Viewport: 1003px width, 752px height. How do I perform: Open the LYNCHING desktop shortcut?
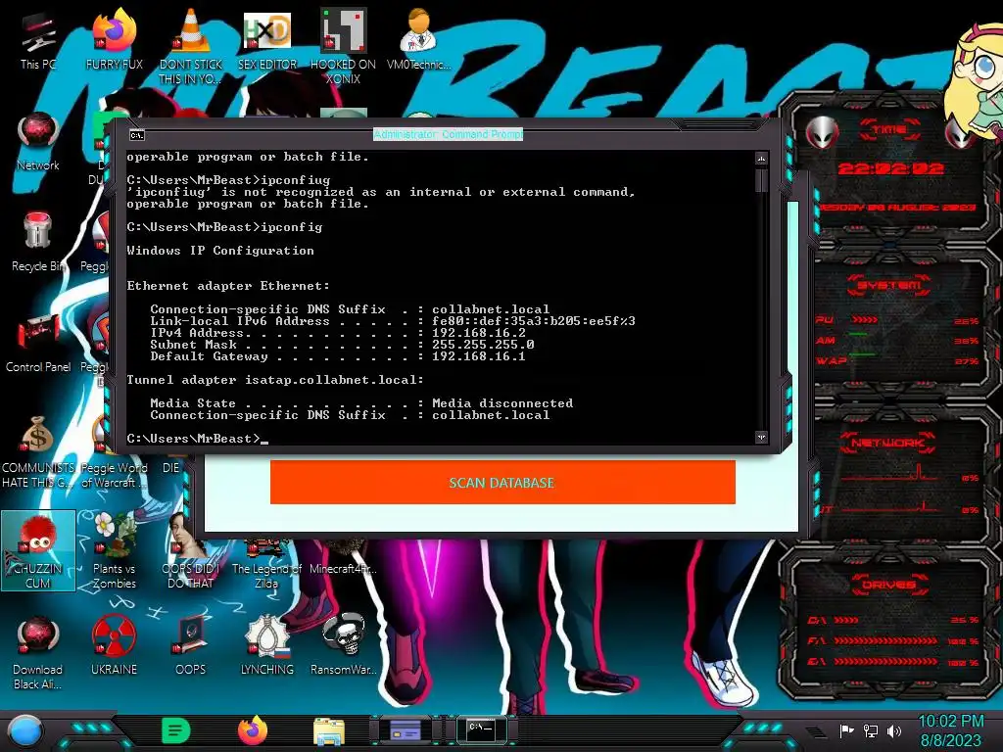click(x=266, y=646)
